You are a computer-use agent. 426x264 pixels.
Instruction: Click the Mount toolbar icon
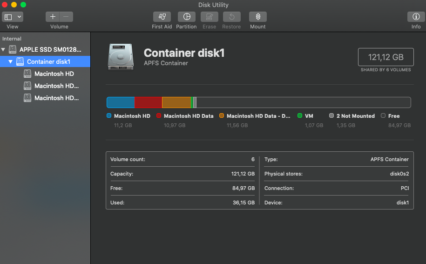[x=258, y=17]
